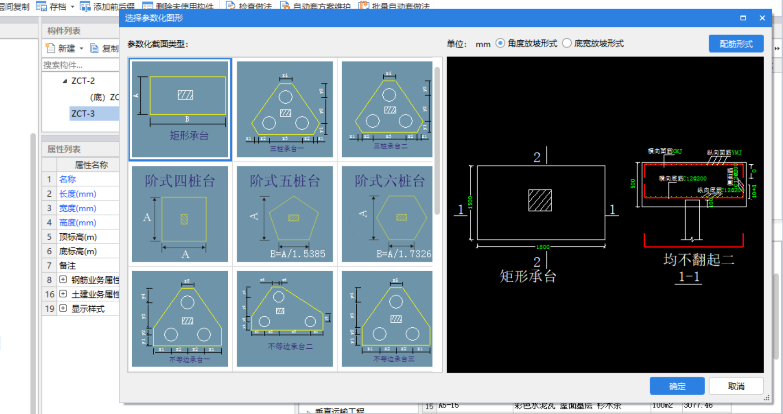Click the 宽度(mm) property row
The width and height of the screenshot is (783, 414).
click(x=80, y=208)
